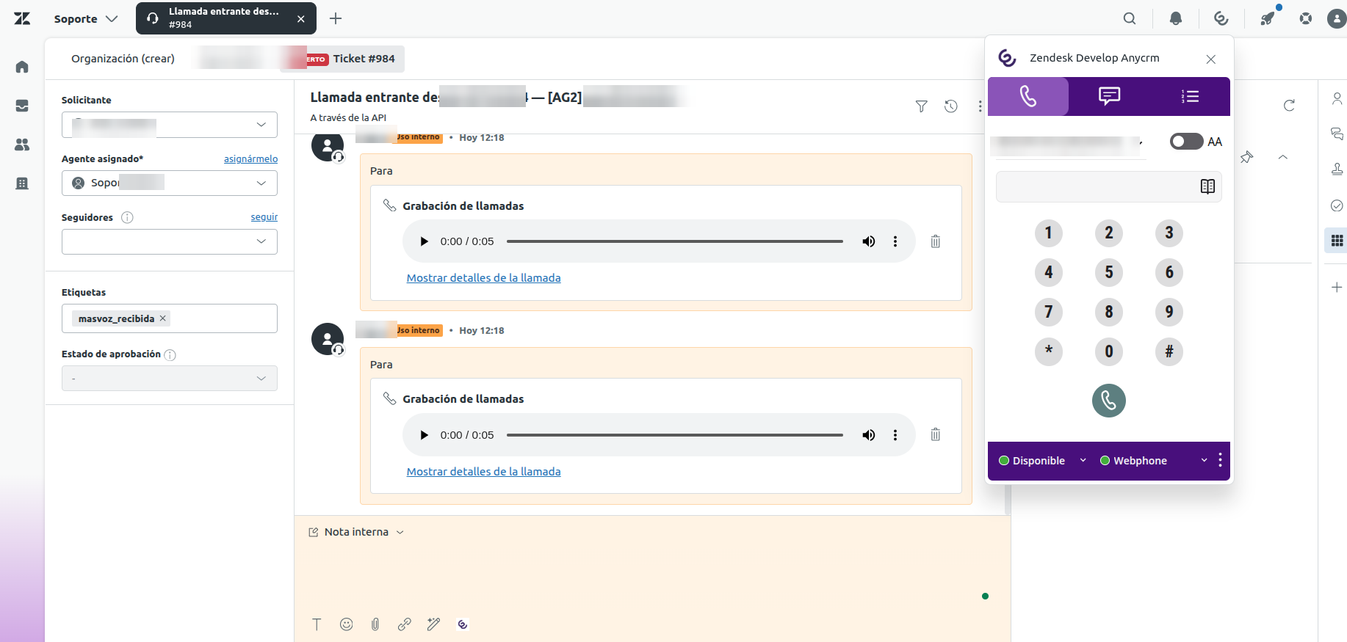1347x642 pixels.
Task: Open the Nota interna type dropdown
Action: [x=356, y=532]
